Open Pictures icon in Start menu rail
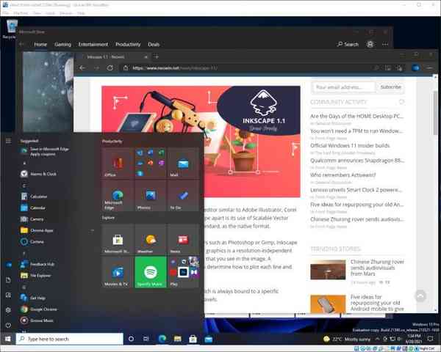The height and width of the screenshot is (352, 441). point(8,295)
